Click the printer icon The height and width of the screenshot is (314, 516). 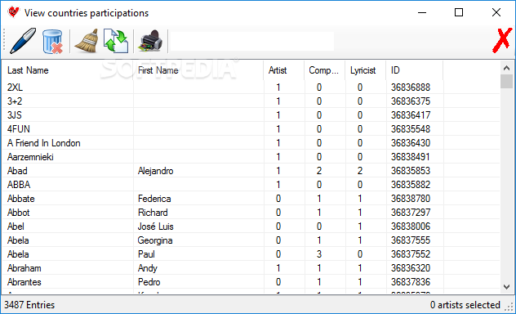point(150,41)
